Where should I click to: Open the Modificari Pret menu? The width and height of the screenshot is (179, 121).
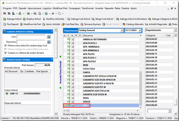(60, 8)
